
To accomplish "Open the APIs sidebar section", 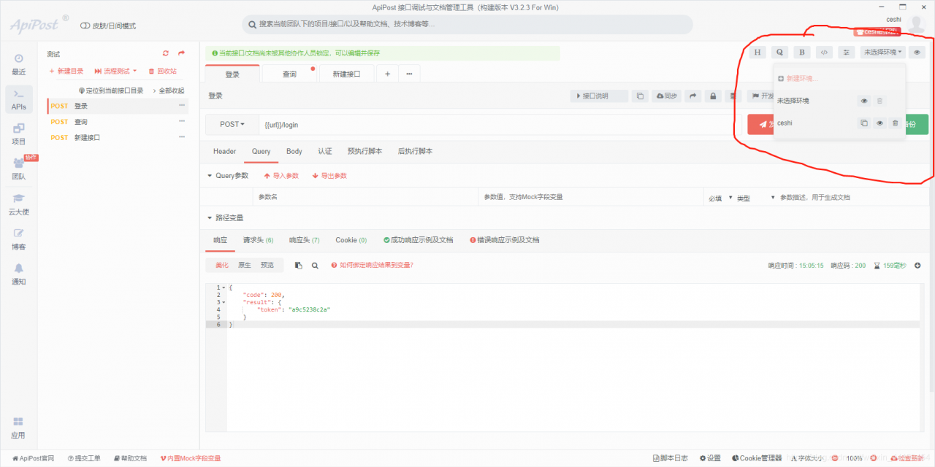I will [18, 99].
